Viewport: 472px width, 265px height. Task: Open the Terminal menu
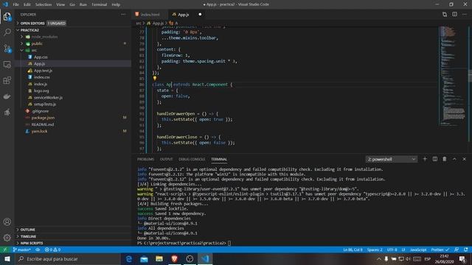click(x=99, y=4)
